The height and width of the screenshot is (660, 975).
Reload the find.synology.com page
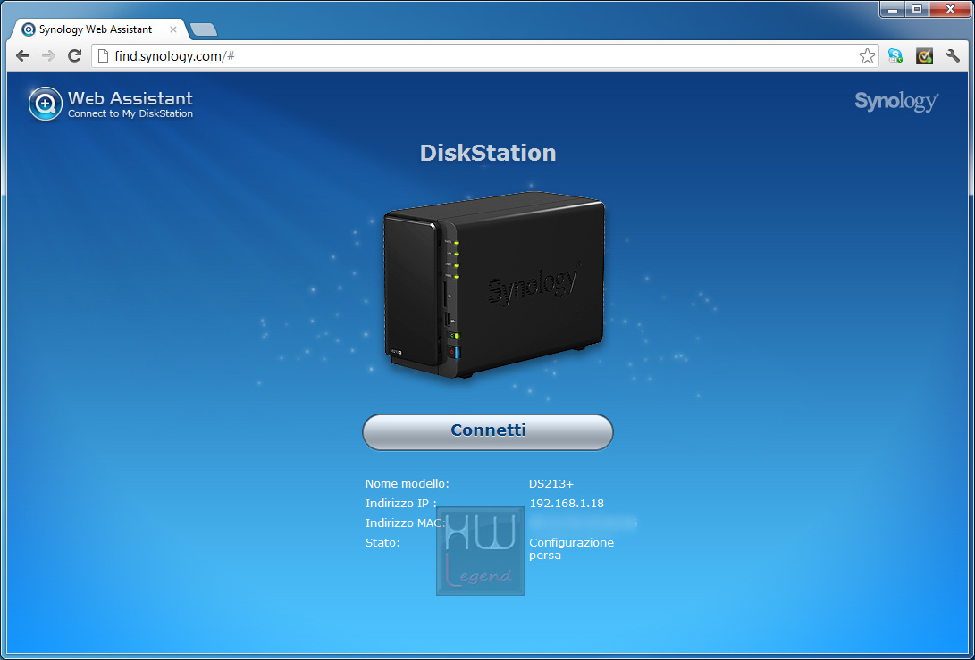coord(74,56)
